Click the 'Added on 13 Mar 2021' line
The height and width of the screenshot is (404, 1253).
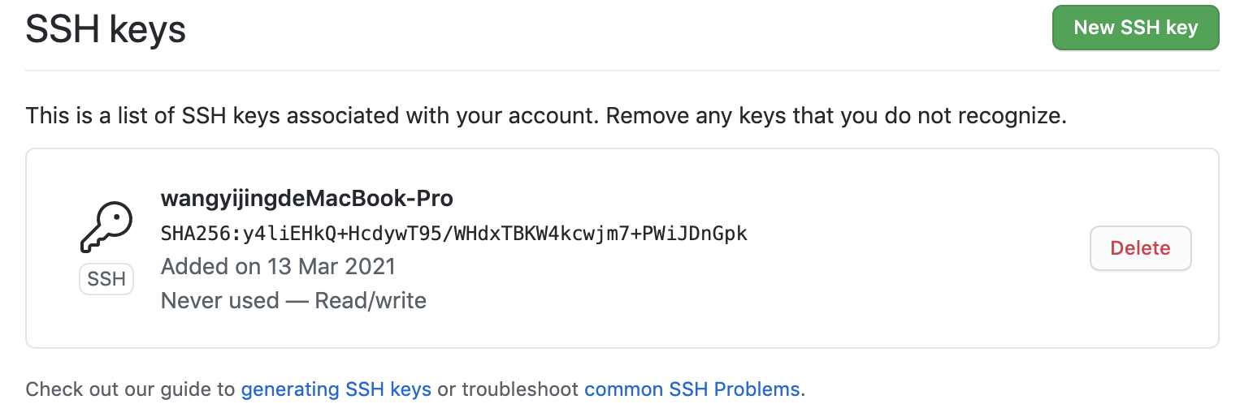tap(278, 266)
